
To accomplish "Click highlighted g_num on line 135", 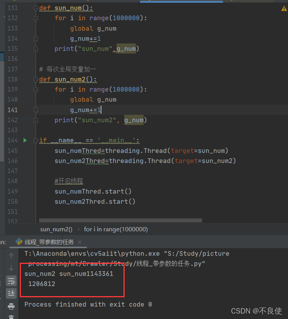I will (x=126, y=49).
